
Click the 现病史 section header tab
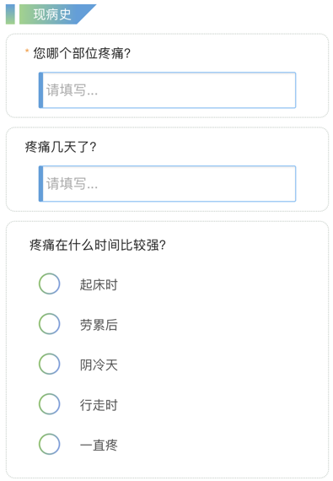coord(57,14)
